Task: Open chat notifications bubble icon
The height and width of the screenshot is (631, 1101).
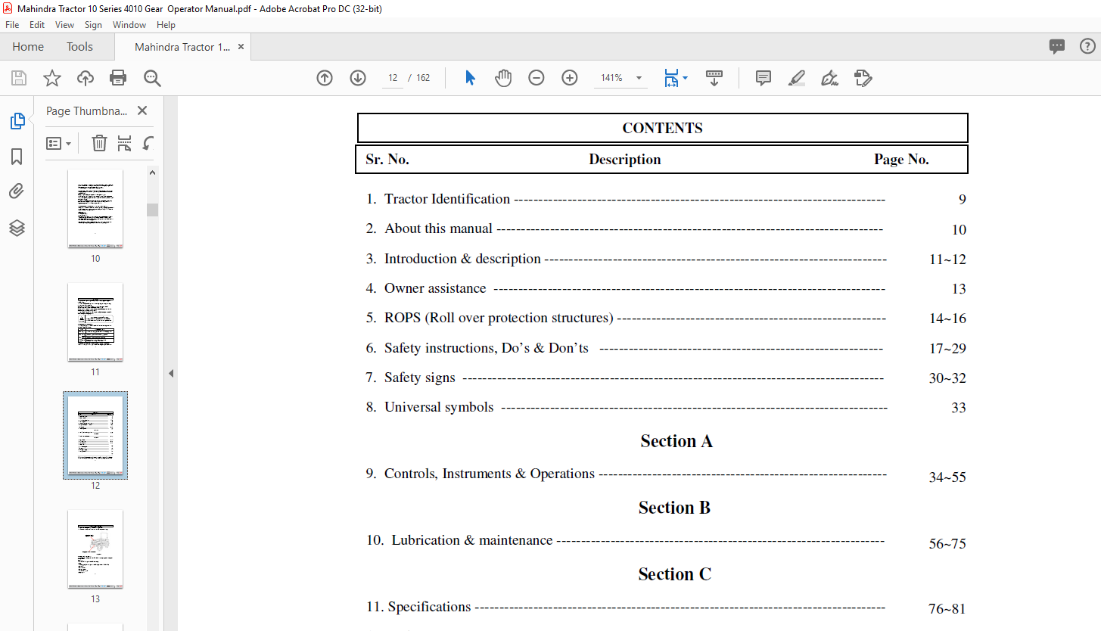Action: (x=1057, y=46)
